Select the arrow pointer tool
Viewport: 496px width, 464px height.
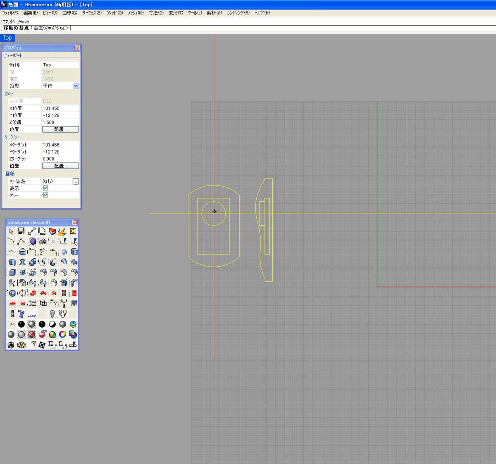tap(11, 231)
